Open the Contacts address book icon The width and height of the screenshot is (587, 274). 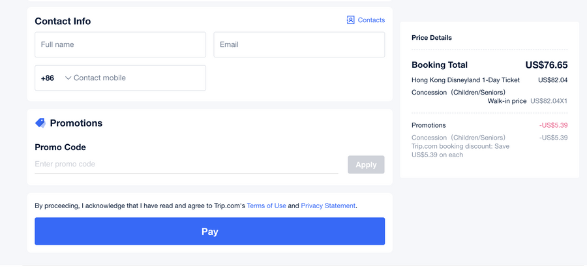(x=350, y=20)
